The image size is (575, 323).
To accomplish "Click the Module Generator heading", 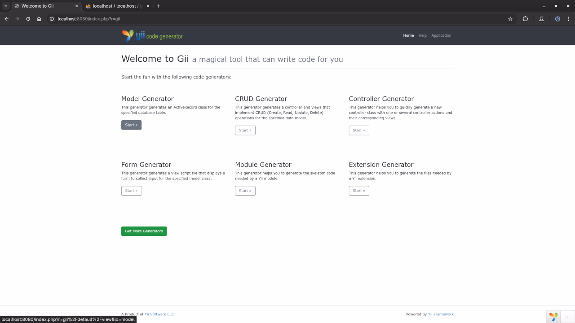I will pyautogui.click(x=263, y=165).
